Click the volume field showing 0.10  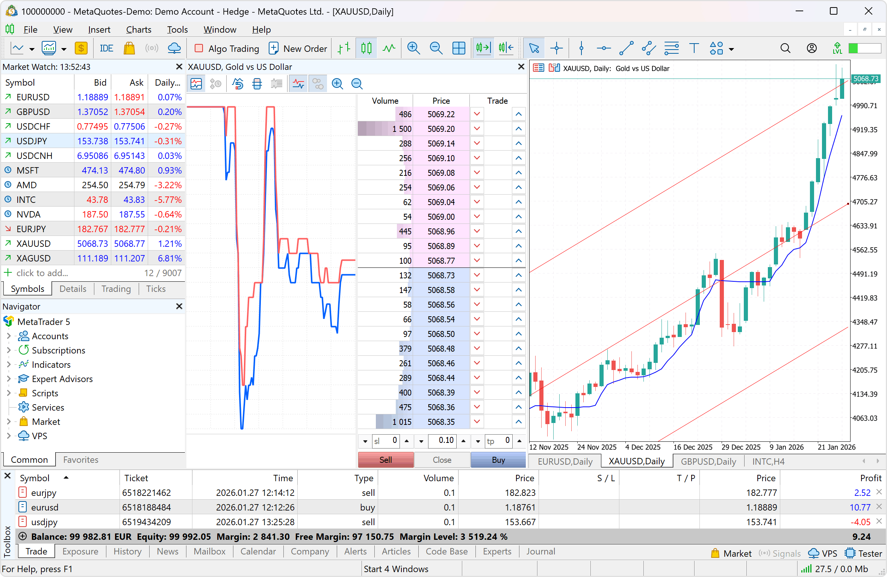[x=442, y=441]
